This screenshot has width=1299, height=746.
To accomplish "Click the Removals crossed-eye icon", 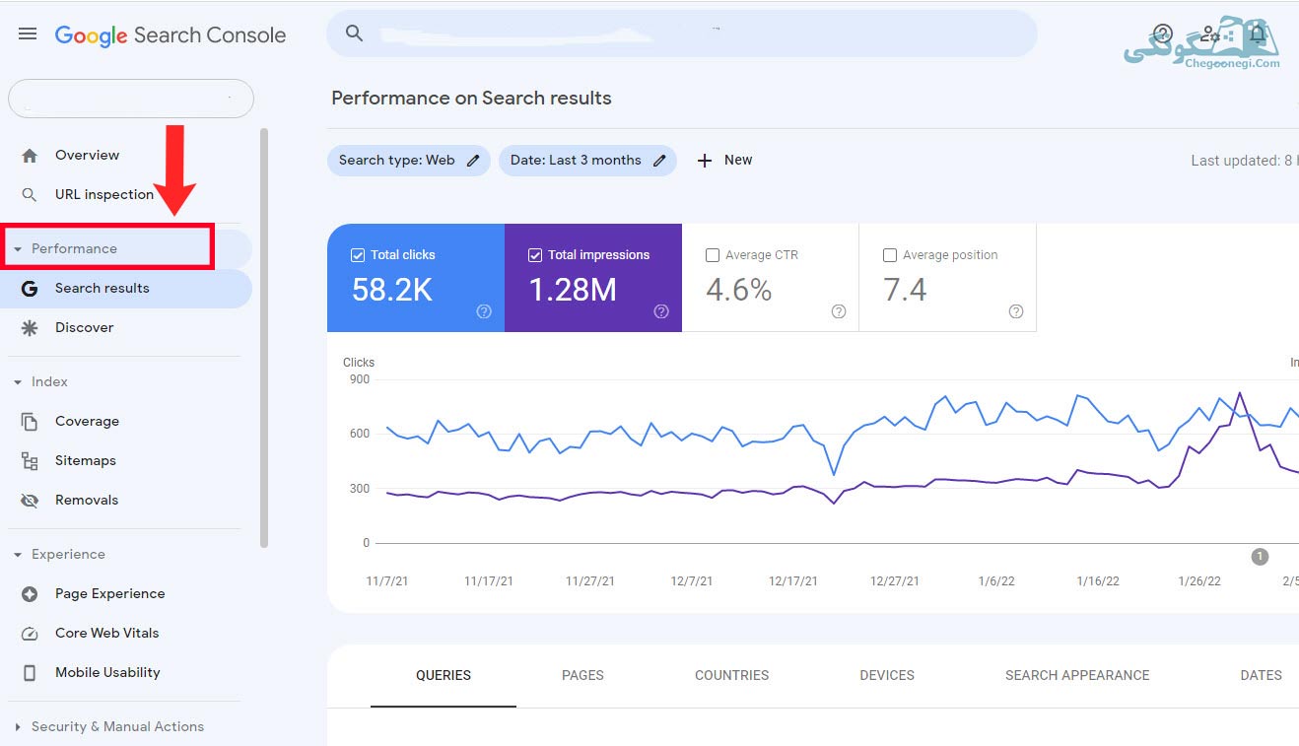I will 30,501.
